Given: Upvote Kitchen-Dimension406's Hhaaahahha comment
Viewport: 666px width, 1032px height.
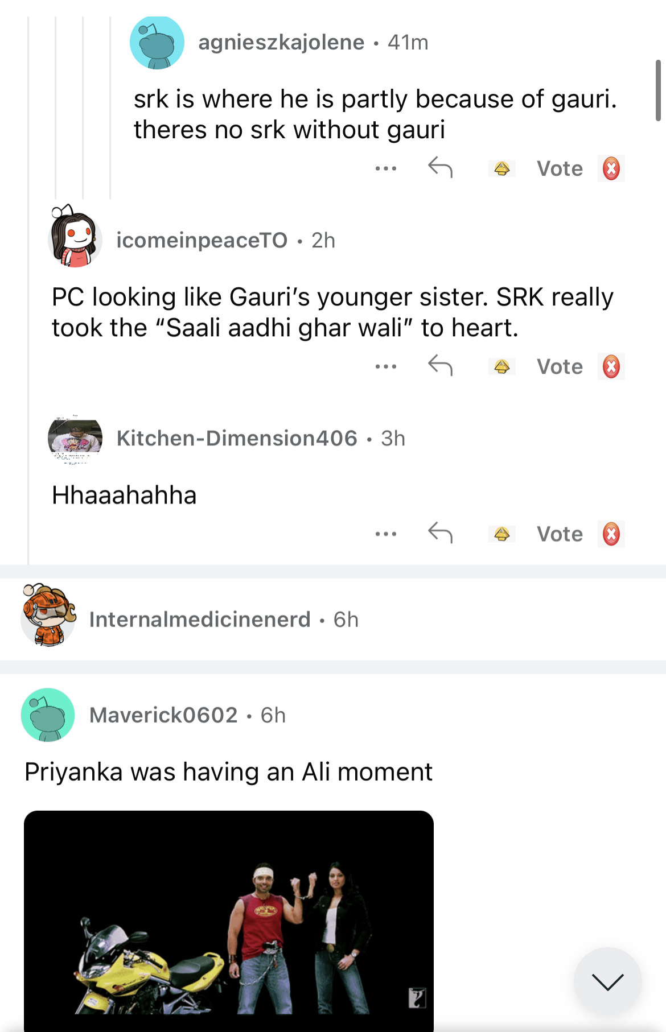Looking at the screenshot, I should click(x=501, y=534).
